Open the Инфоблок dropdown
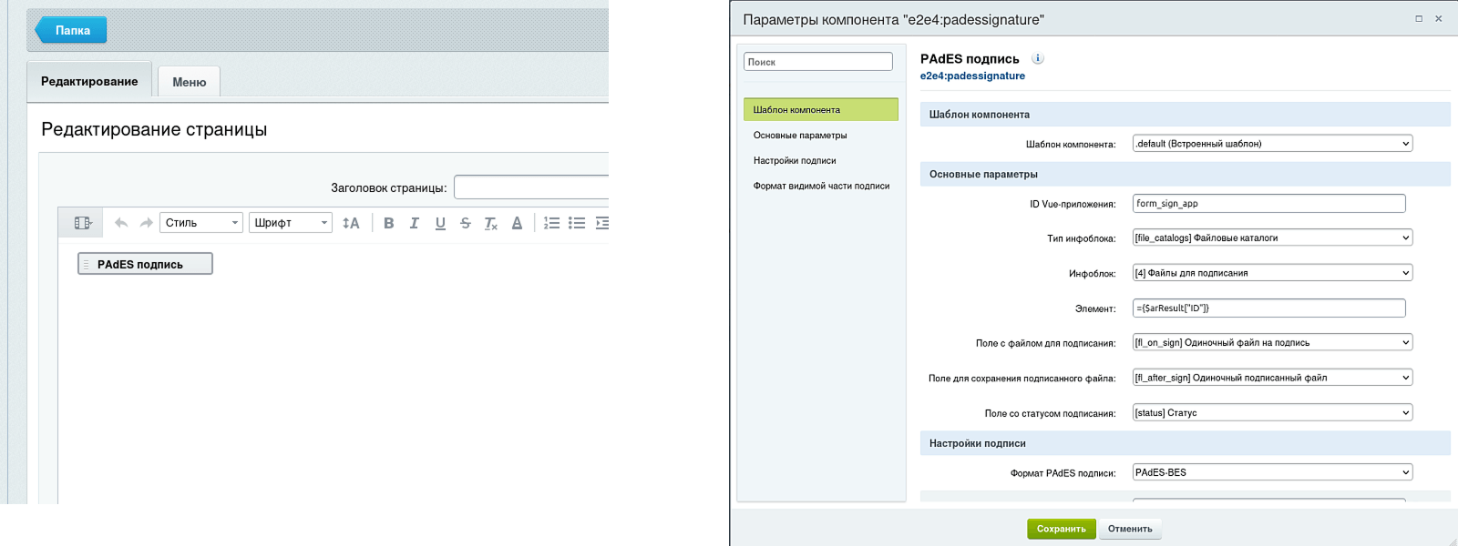 (x=1273, y=273)
